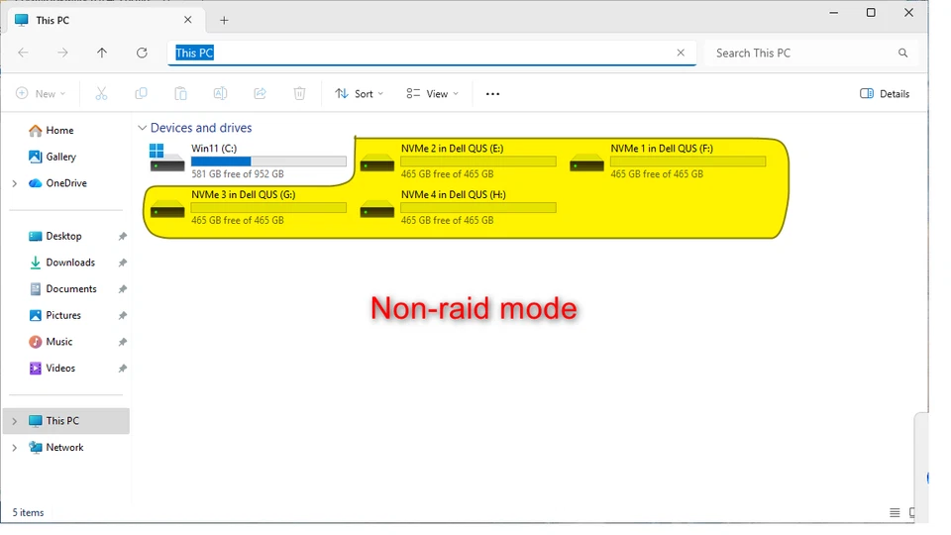Open Documents quick access folder
The image size is (951, 535).
tap(71, 288)
